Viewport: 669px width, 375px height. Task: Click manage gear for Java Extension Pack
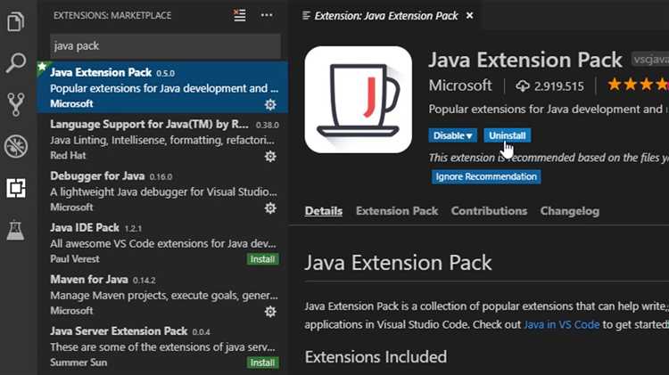click(270, 104)
